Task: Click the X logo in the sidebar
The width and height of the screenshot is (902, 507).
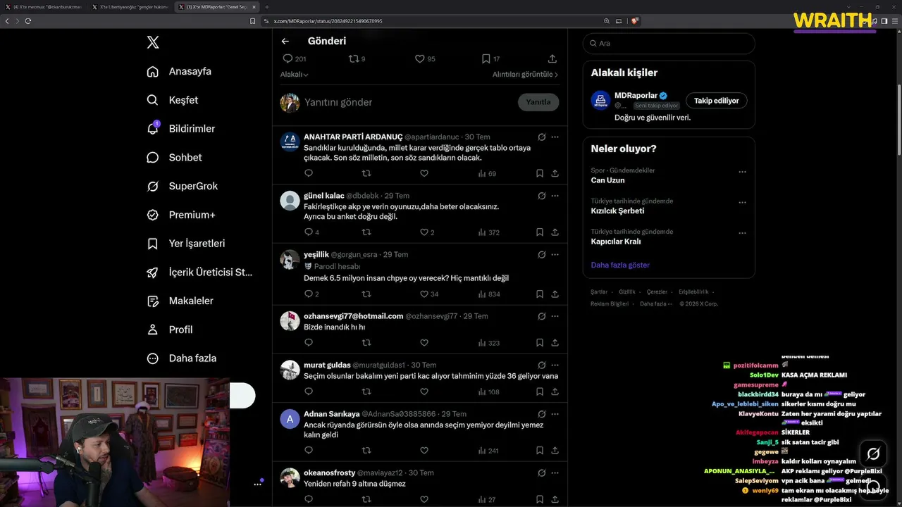Action: click(x=153, y=42)
